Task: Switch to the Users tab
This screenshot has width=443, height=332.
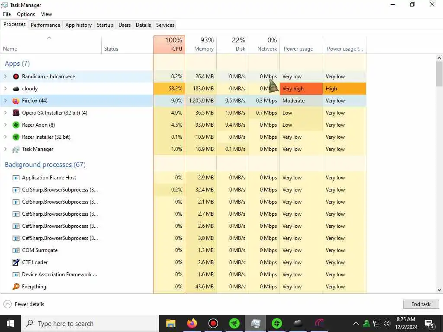Action: point(125,25)
